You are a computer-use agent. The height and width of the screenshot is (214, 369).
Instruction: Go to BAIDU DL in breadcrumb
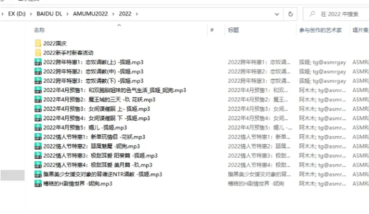click(49, 14)
